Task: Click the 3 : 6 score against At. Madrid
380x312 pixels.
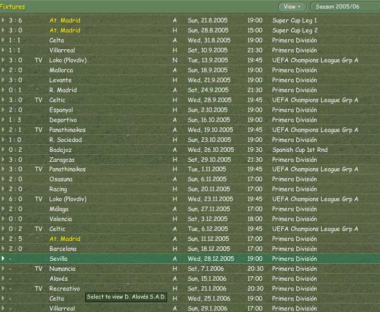Action: pyautogui.click(x=15, y=20)
